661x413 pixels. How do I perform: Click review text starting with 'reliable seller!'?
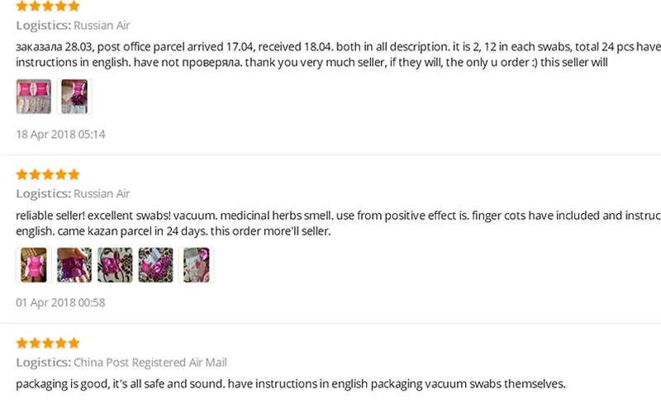point(330,216)
